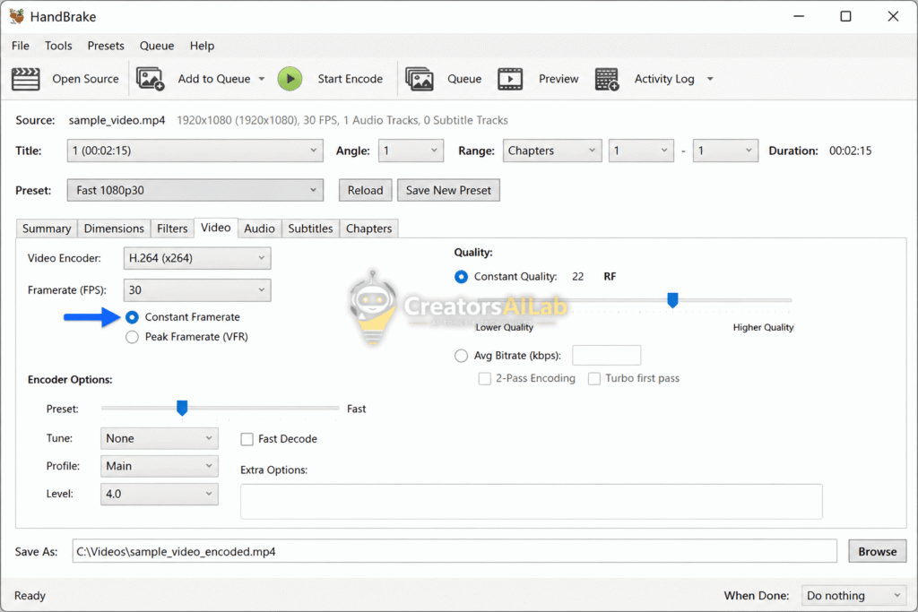Switch to the Filters tab
918x612 pixels.
(x=172, y=228)
